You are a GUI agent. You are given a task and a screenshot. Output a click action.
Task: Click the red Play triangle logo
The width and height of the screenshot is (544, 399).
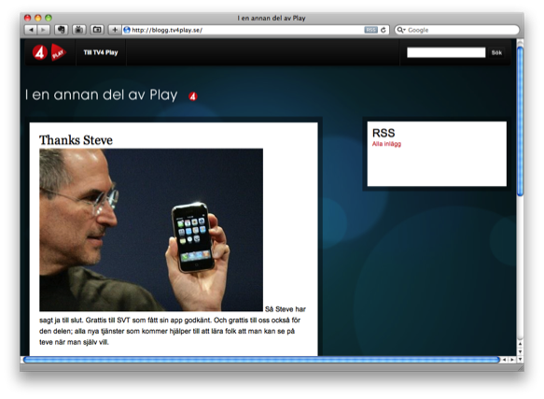pos(58,52)
